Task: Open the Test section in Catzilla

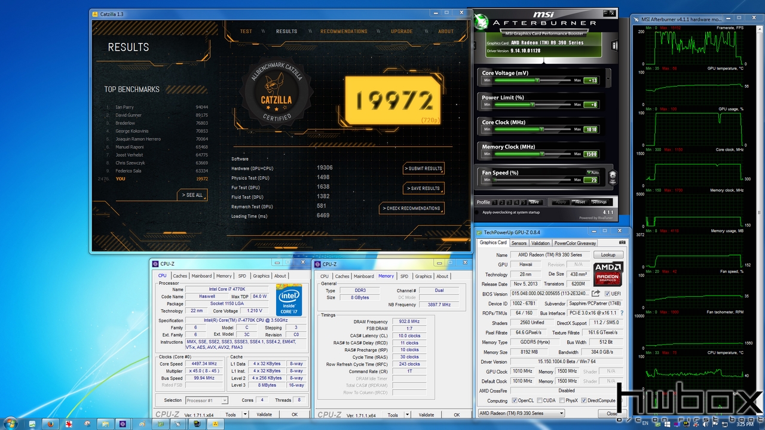Action: [x=246, y=32]
